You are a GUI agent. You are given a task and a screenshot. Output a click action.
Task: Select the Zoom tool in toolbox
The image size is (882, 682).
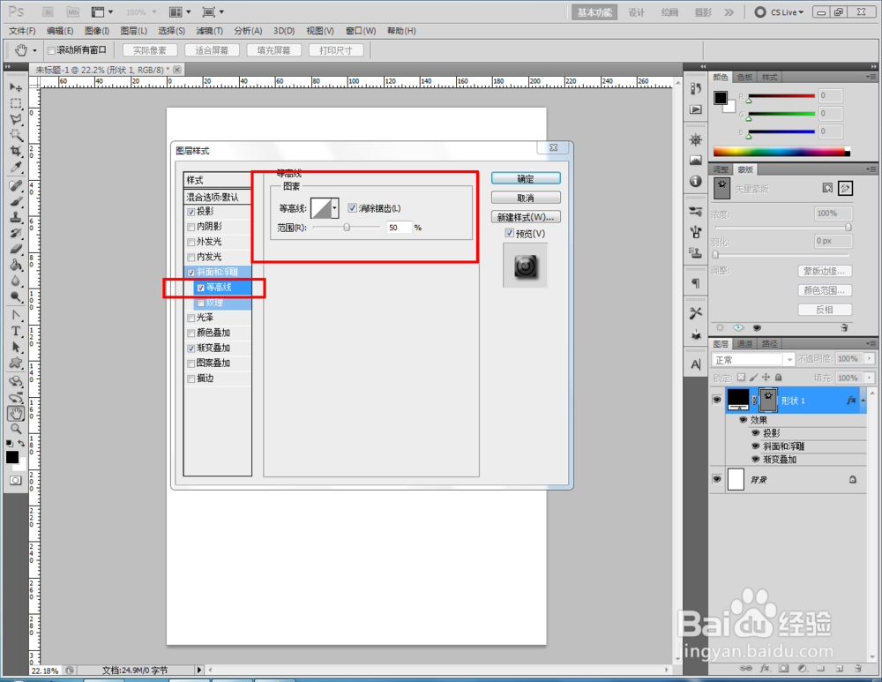[x=16, y=430]
